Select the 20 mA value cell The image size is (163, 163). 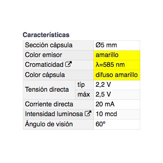click(x=117, y=104)
